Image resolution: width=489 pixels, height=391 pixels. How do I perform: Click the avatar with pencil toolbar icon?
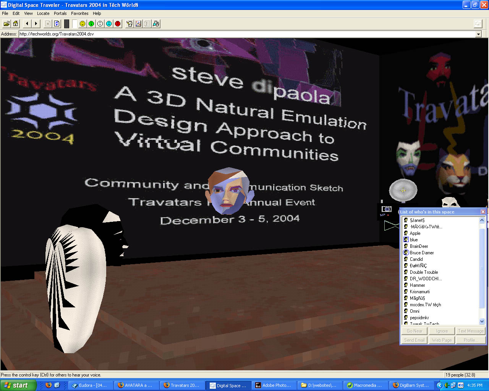(x=130, y=24)
